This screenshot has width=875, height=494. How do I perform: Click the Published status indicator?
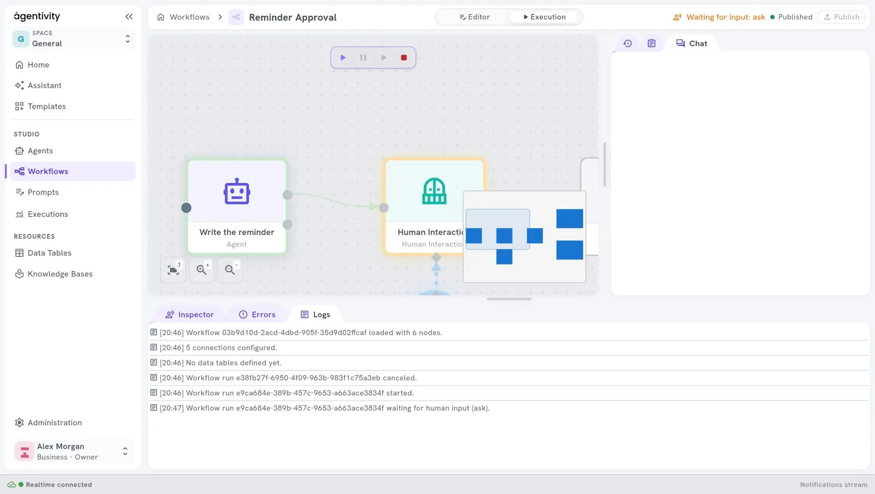pyautogui.click(x=791, y=17)
